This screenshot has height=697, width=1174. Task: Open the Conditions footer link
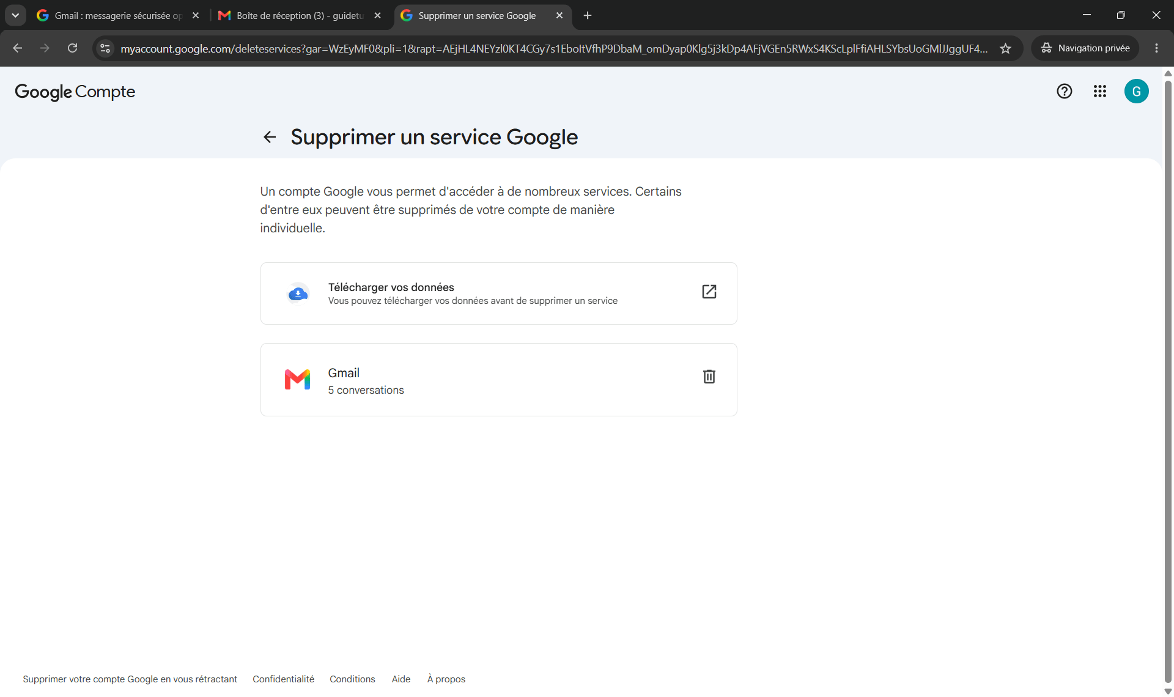pos(352,679)
